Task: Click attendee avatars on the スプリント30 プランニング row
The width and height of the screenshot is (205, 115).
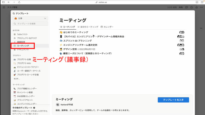Action: tap(182, 41)
